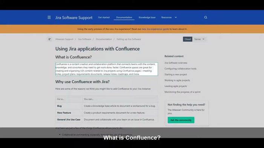Open the app switcher grid icon

[49, 17]
